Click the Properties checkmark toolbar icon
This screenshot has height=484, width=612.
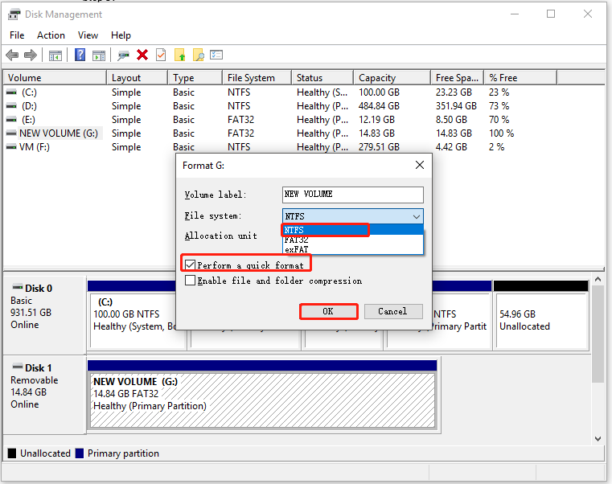[x=161, y=55]
